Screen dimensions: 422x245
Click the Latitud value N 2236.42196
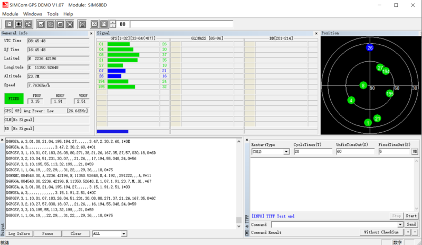[59, 58]
